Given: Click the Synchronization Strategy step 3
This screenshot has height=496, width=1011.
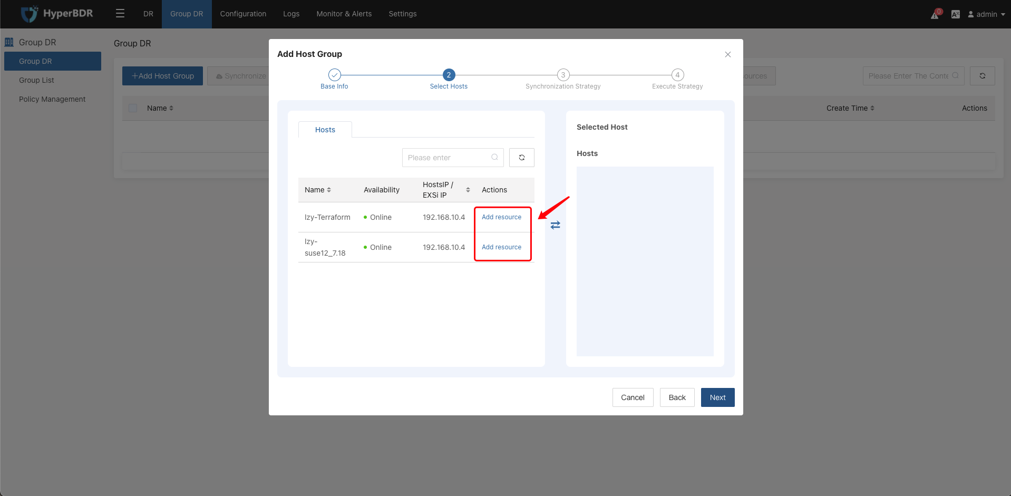Looking at the screenshot, I should [x=563, y=79].
